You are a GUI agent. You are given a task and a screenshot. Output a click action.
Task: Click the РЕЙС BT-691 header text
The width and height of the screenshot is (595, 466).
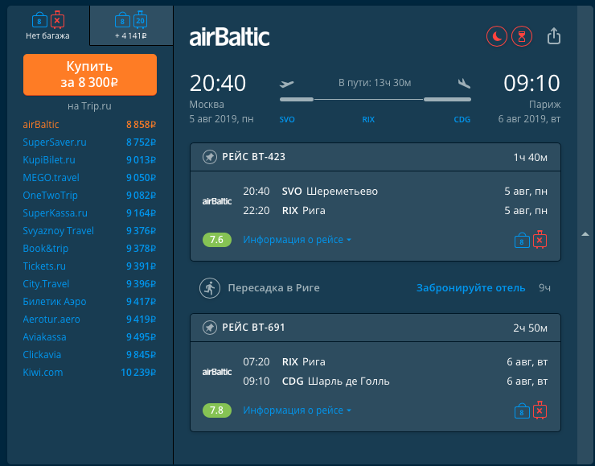pyautogui.click(x=253, y=328)
